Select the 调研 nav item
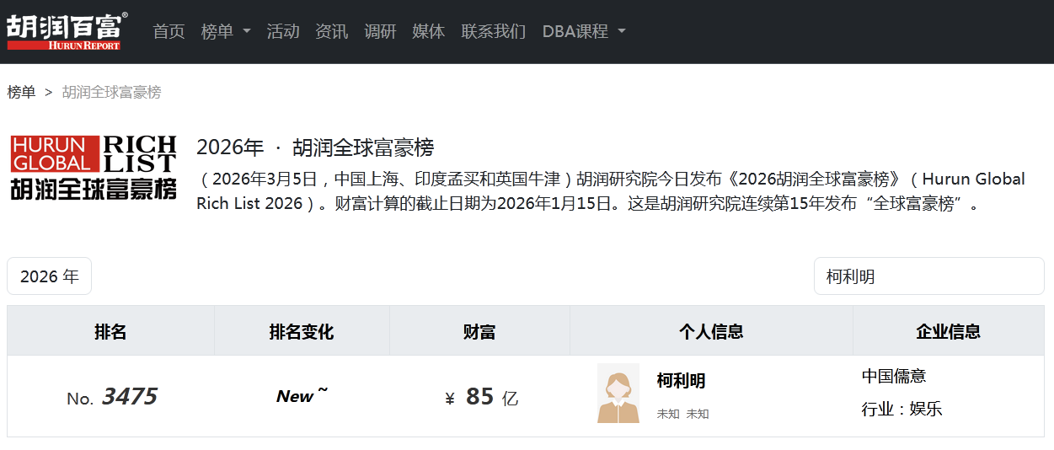Screen dimensions: 1054x450 (x=380, y=31)
